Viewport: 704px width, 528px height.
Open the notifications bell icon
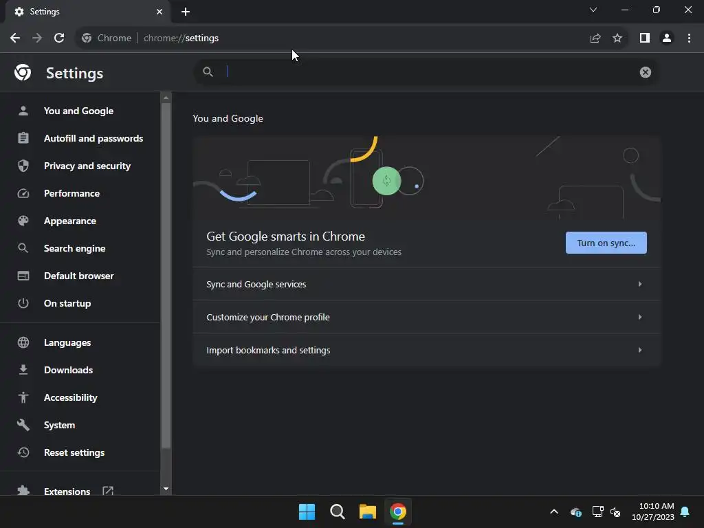(x=685, y=511)
